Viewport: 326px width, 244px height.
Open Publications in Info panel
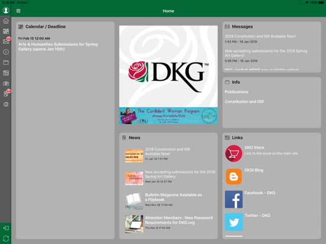click(271, 92)
